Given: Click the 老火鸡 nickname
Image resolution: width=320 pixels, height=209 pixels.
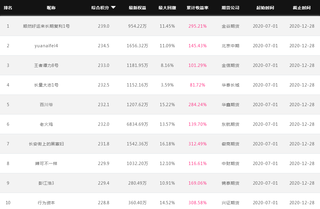Looking at the screenshot, I should (46, 124).
